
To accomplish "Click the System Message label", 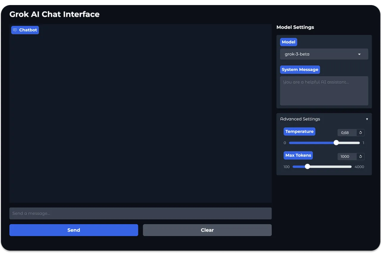I will pos(300,69).
